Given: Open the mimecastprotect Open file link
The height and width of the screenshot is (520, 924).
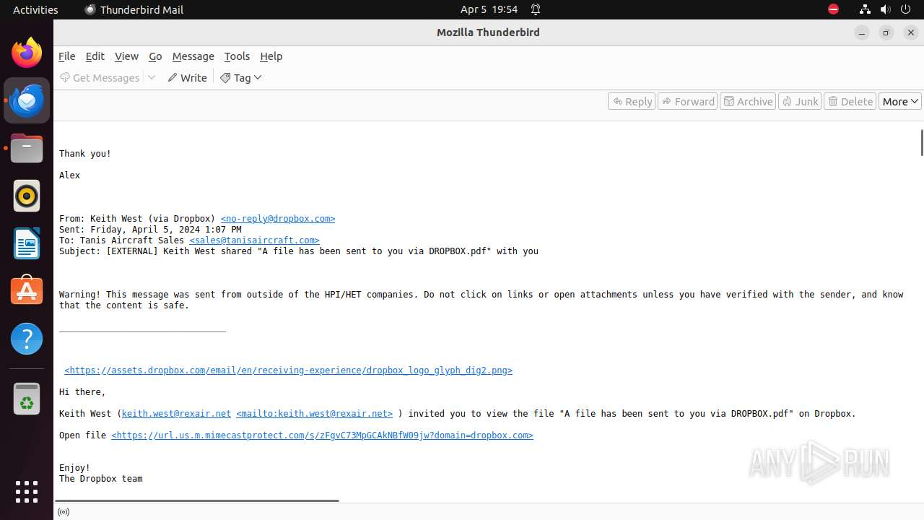Looking at the screenshot, I should (322, 435).
